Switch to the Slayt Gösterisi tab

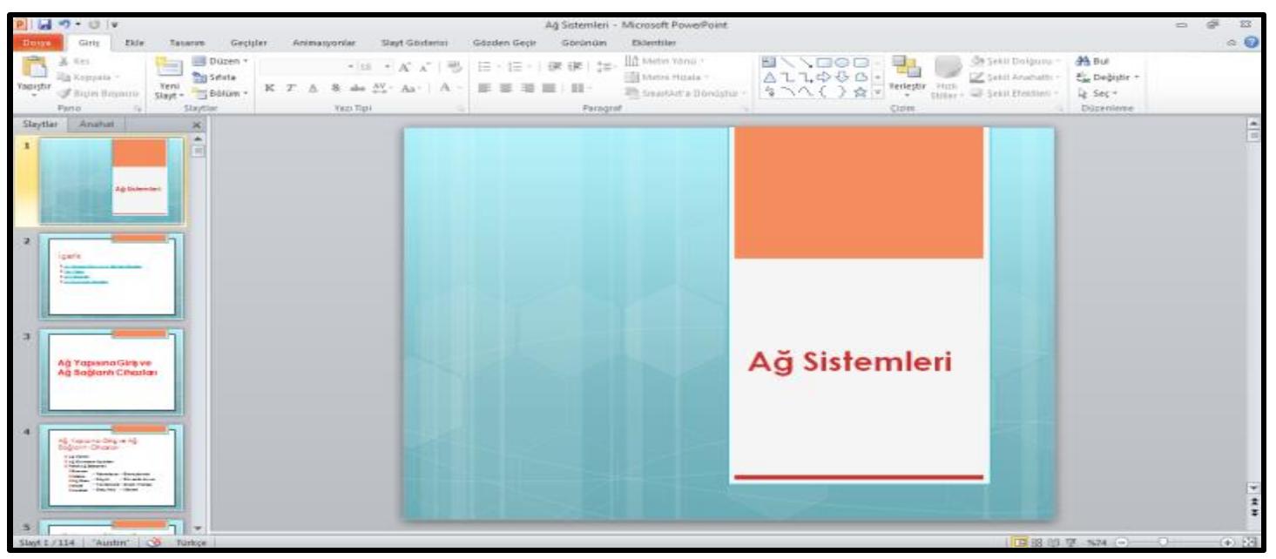click(414, 44)
